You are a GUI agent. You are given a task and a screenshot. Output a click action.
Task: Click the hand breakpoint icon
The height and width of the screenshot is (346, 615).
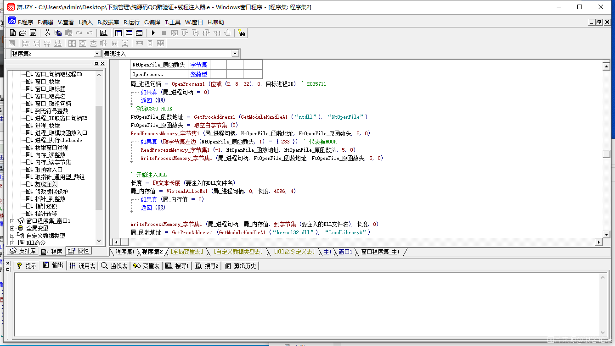(227, 33)
